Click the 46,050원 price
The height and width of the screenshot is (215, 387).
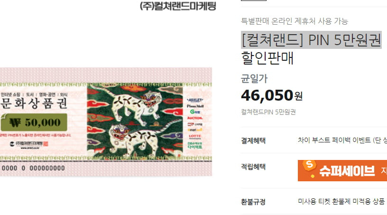pyautogui.click(x=272, y=95)
